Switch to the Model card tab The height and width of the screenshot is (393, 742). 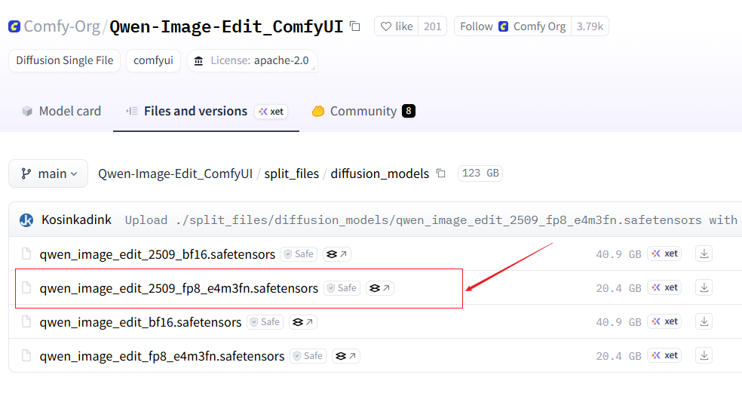pyautogui.click(x=62, y=112)
